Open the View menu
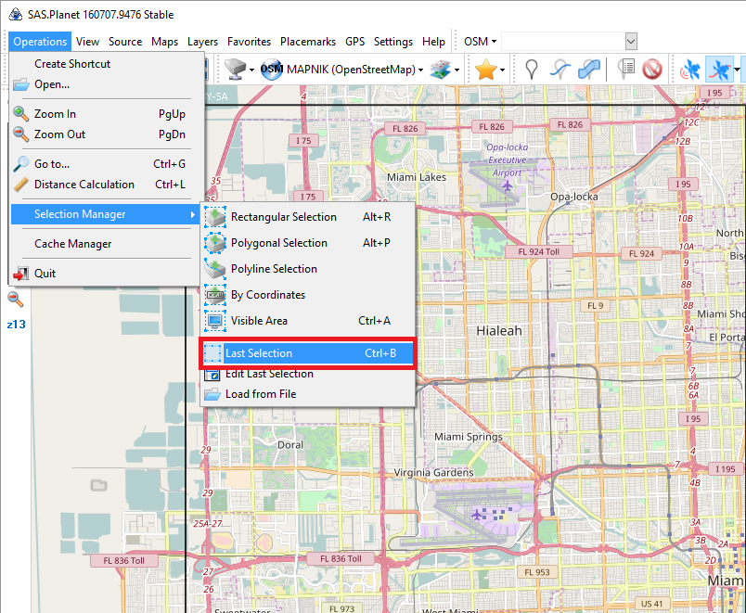 tap(87, 42)
